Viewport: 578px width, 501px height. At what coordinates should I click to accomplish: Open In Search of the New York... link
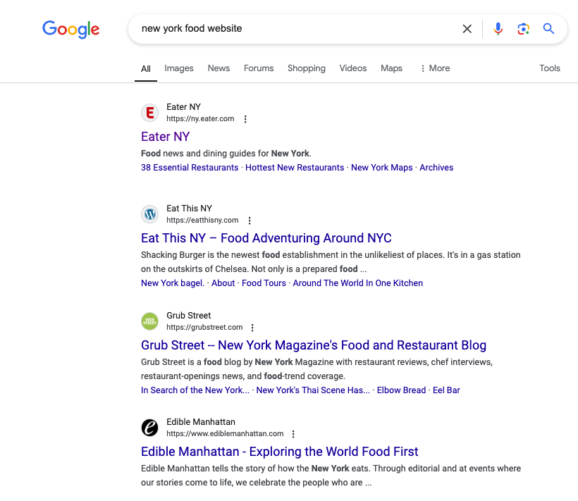(195, 390)
